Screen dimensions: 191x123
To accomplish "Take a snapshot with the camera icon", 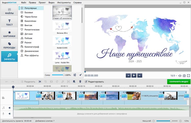I will click(x=184, y=76).
